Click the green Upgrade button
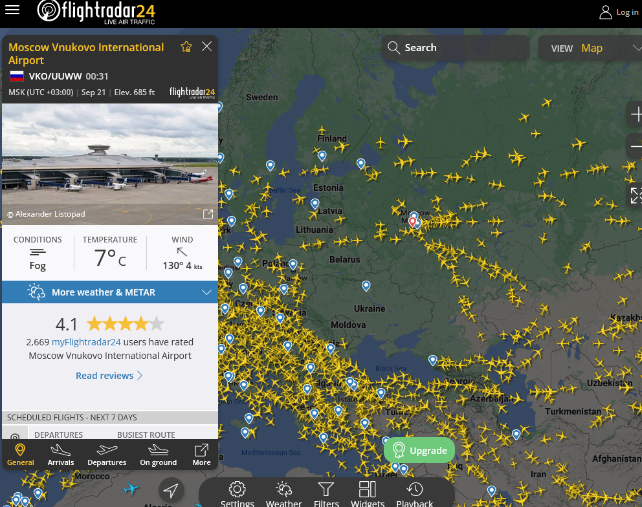 (x=419, y=450)
